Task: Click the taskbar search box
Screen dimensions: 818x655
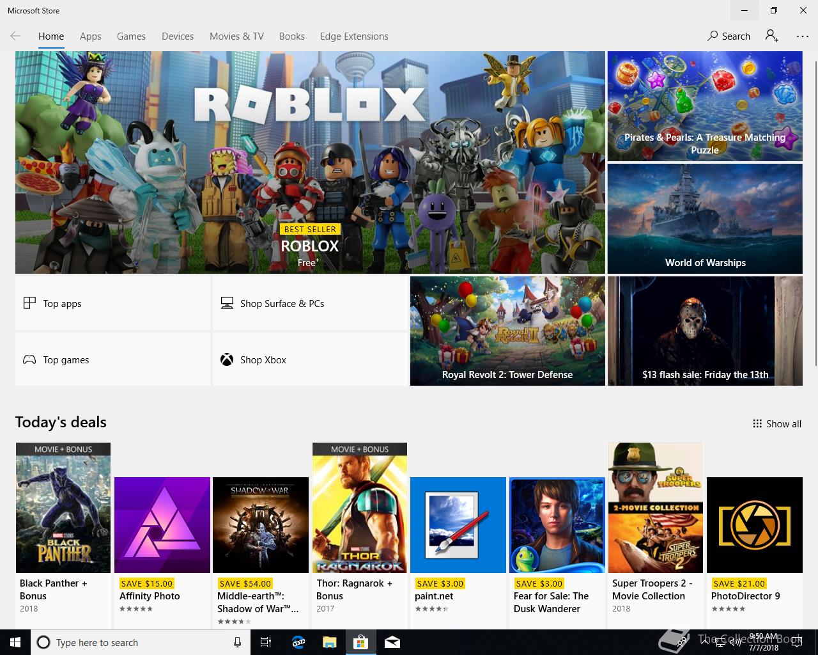Action: tap(139, 642)
